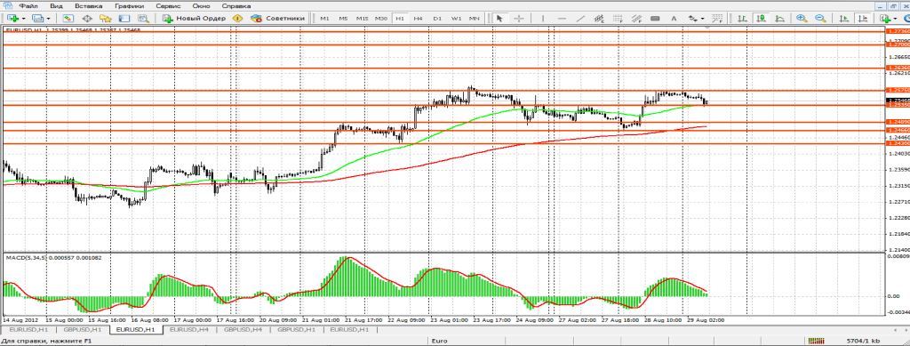The height and width of the screenshot is (346, 910).
Task: Click the Новый Ордер button
Action: pyautogui.click(x=195, y=19)
